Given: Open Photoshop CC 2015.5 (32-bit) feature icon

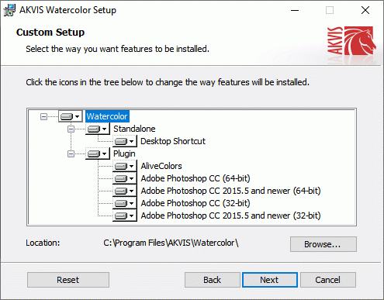Looking at the screenshot, I should point(125,216).
